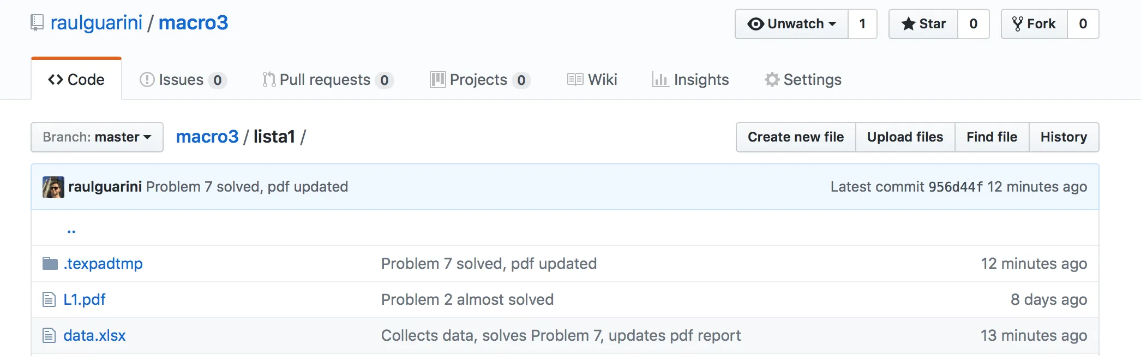Image resolution: width=1141 pixels, height=356 pixels.
Task: Click the repository book icon beside raulguarini
Action: point(37,23)
